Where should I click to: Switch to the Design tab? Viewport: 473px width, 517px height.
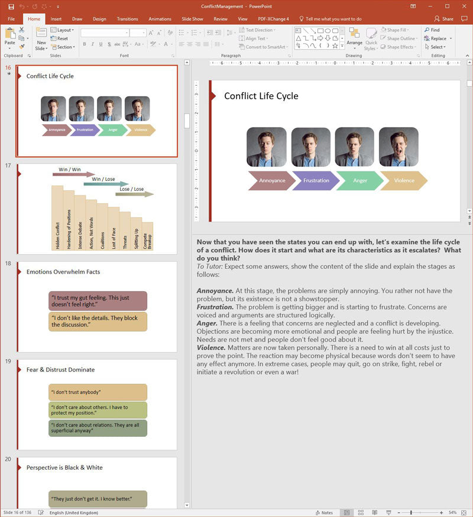(x=99, y=19)
